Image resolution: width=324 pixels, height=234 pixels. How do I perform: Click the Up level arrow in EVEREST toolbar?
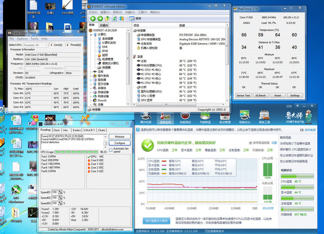[107, 18]
